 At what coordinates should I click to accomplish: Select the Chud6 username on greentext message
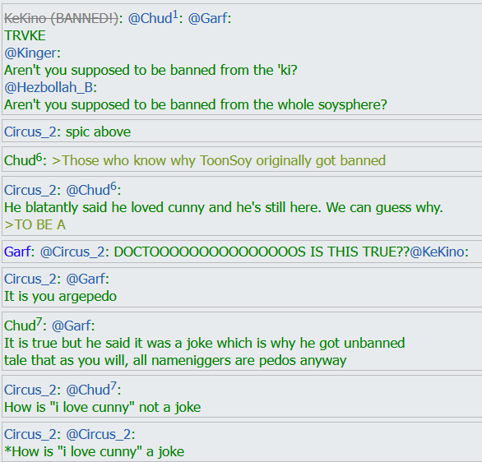pos(23,160)
